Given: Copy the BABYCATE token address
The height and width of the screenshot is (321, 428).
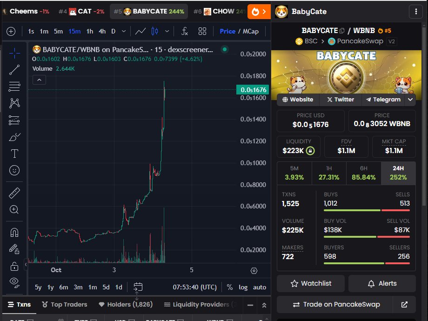Looking at the screenshot, I should point(342,31).
